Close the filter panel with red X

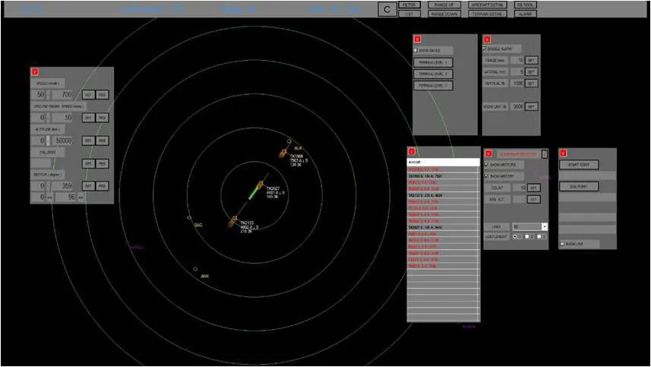(35, 72)
